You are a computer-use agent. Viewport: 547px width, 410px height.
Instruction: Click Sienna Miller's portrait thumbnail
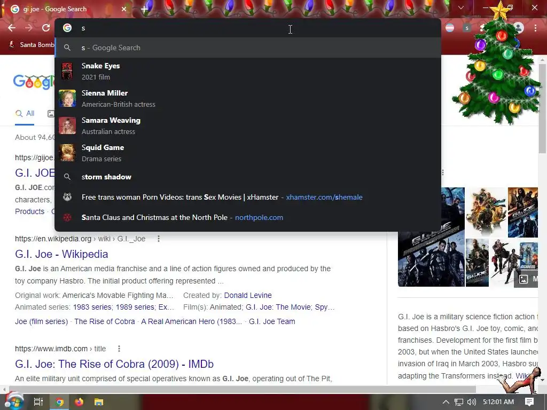(x=67, y=98)
